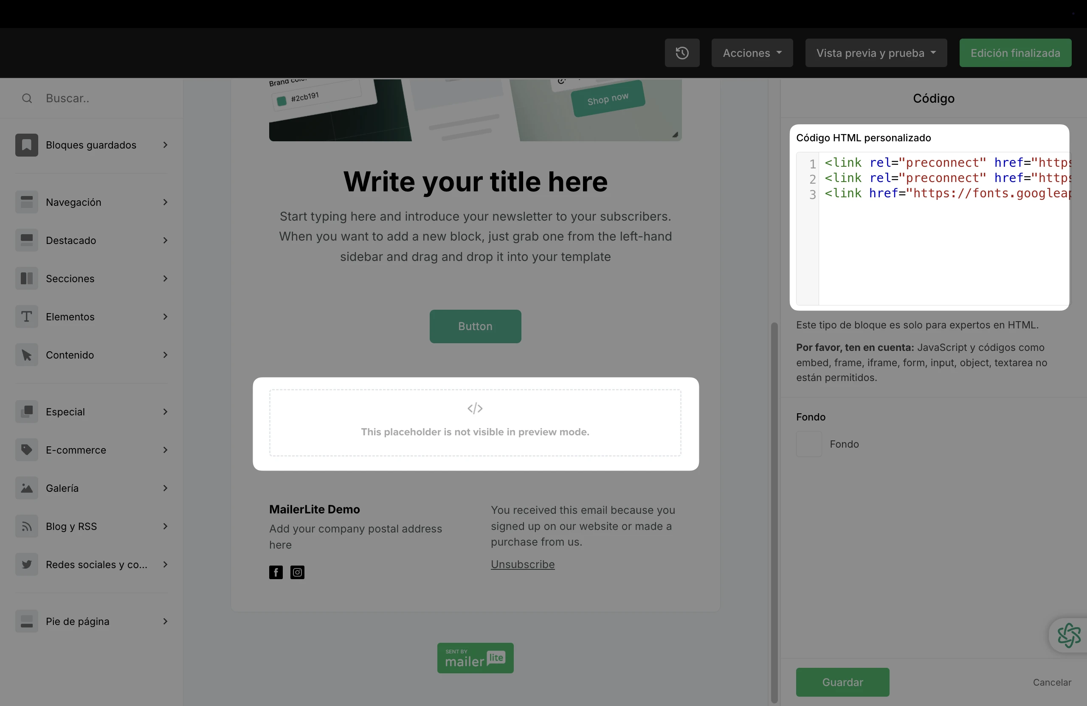The height and width of the screenshot is (706, 1087).
Task: Click the version history clock icon
Action: (682, 53)
